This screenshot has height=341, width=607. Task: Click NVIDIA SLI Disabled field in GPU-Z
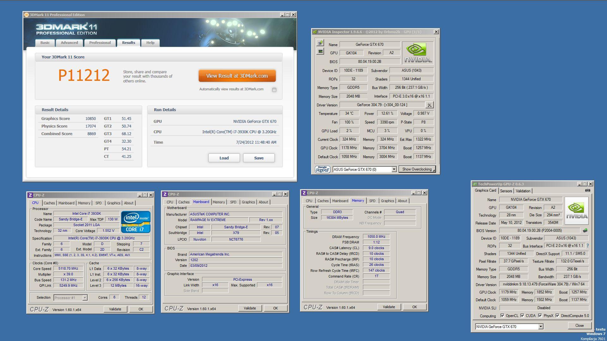point(544,308)
